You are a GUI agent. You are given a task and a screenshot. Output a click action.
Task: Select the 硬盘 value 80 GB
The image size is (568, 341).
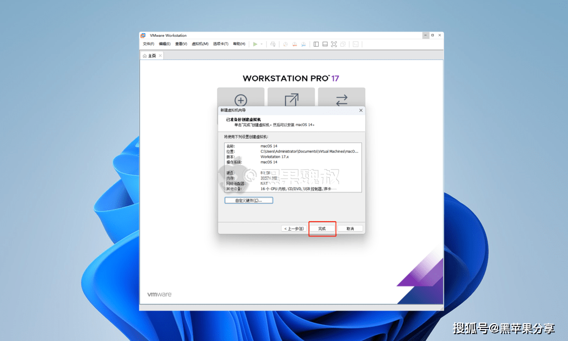coord(266,173)
